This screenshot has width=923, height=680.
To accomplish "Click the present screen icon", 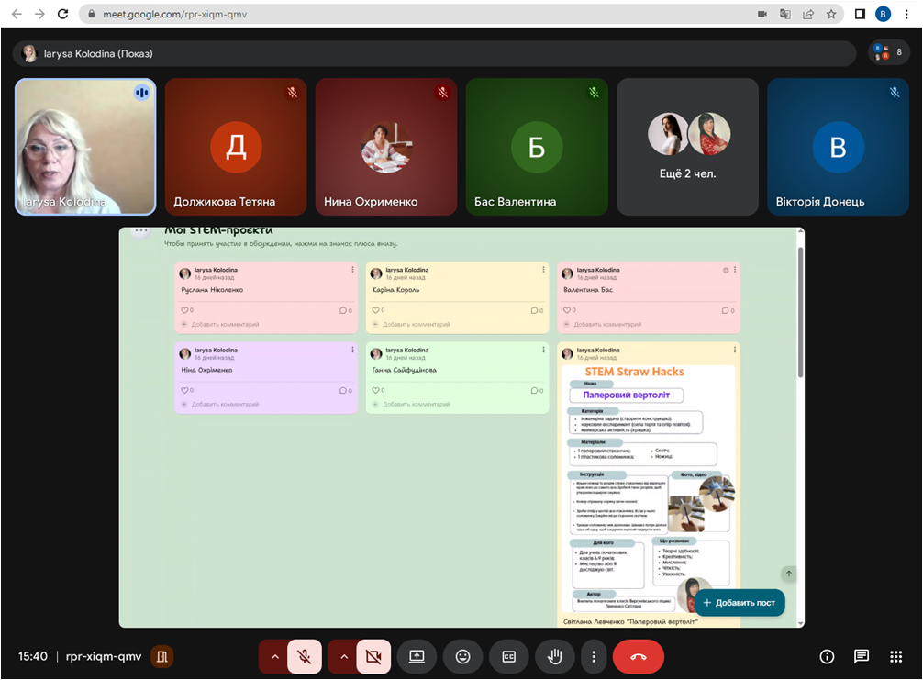I will [x=417, y=657].
